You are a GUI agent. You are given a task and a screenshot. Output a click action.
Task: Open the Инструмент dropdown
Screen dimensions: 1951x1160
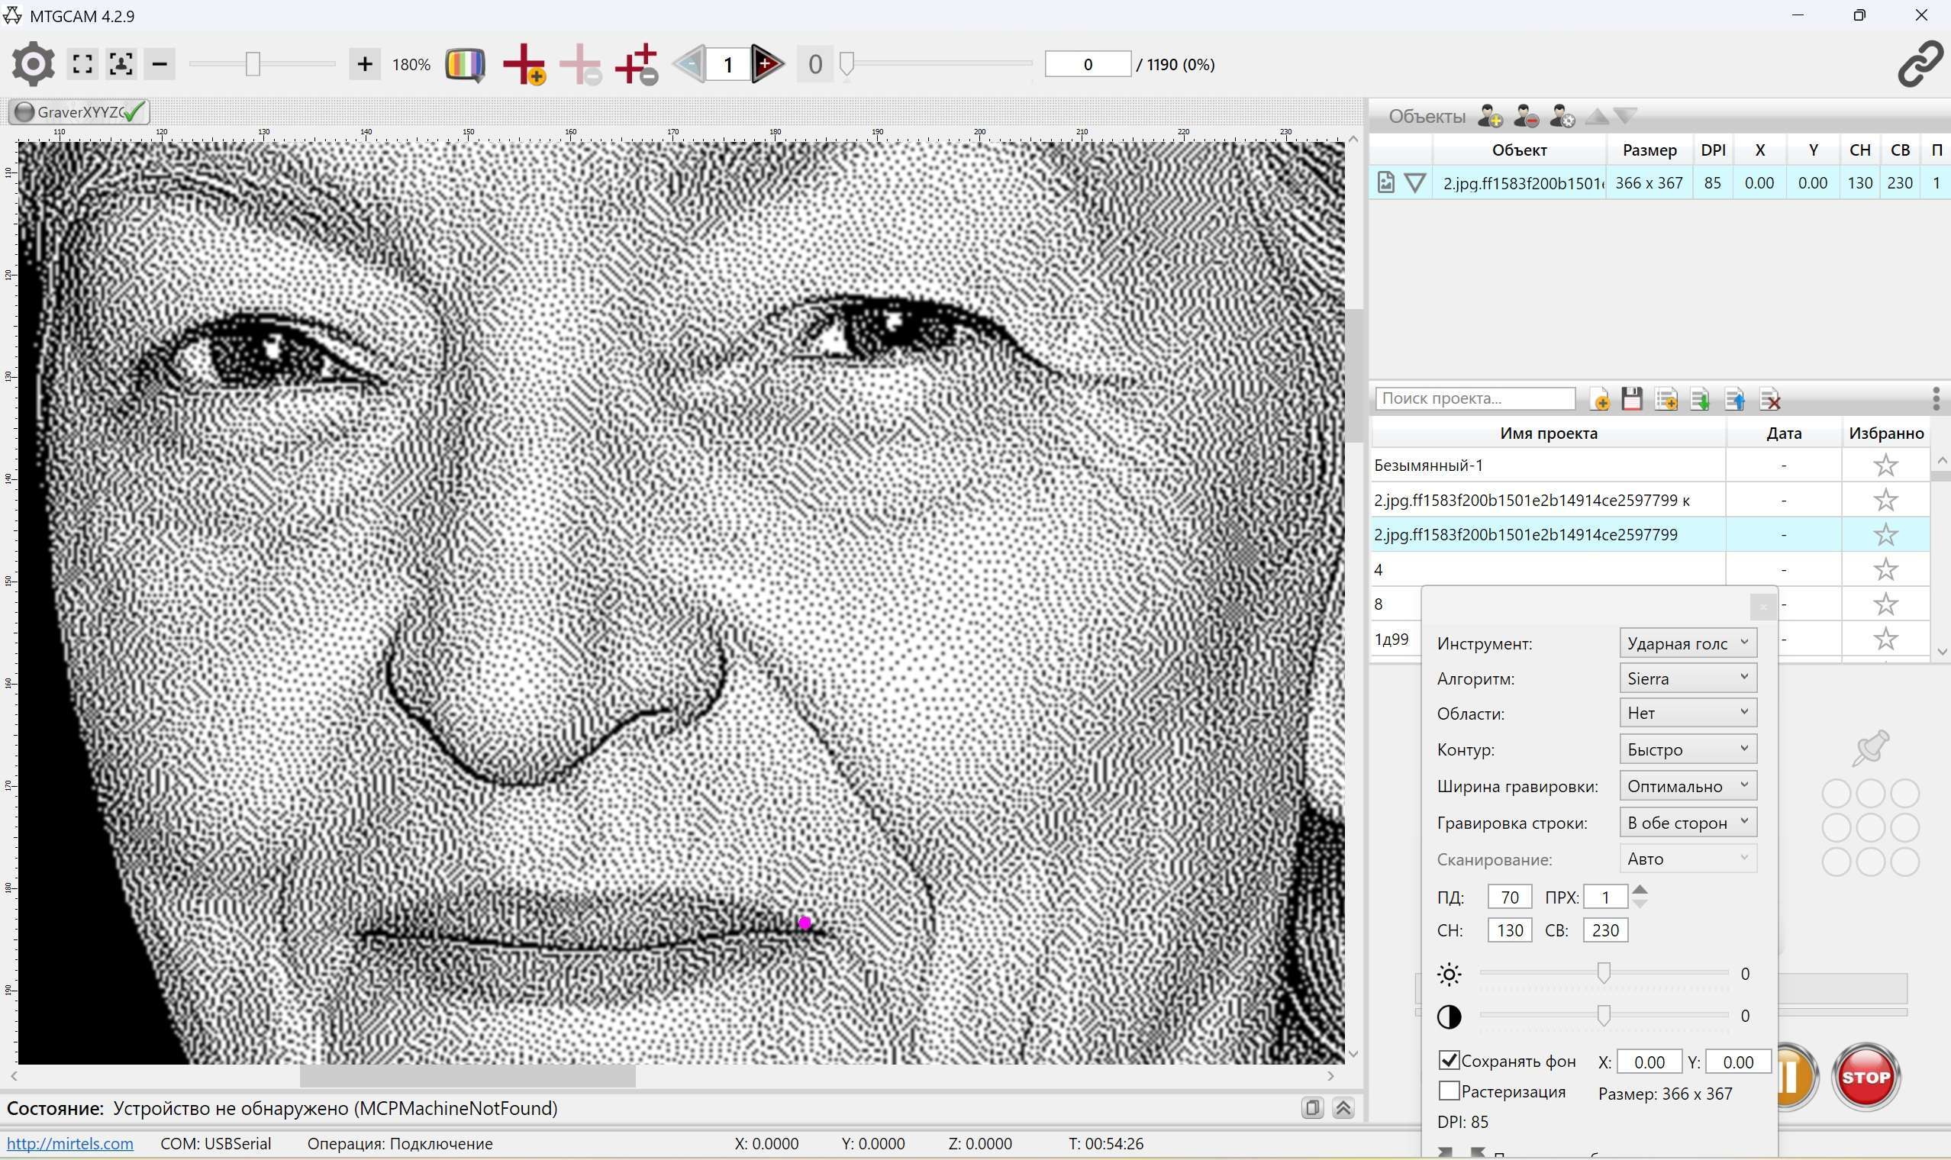coord(1688,643)
